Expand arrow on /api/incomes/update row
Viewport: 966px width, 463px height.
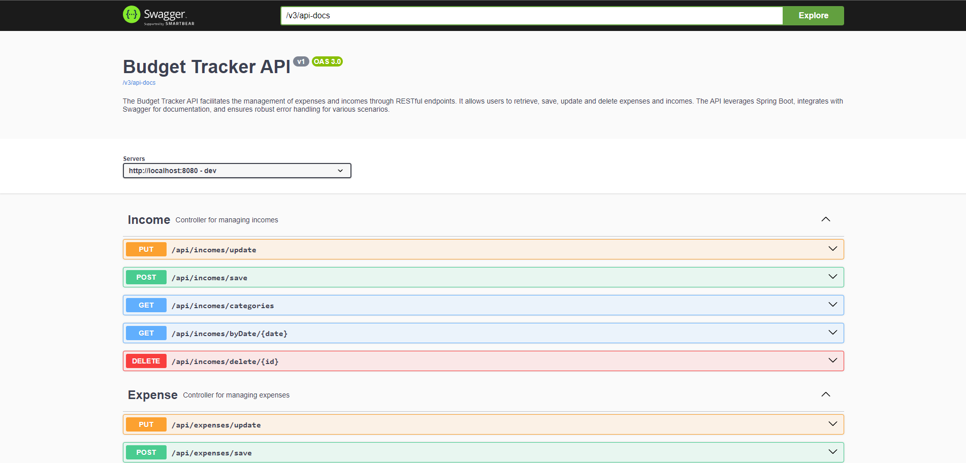[x=833, y=249]
